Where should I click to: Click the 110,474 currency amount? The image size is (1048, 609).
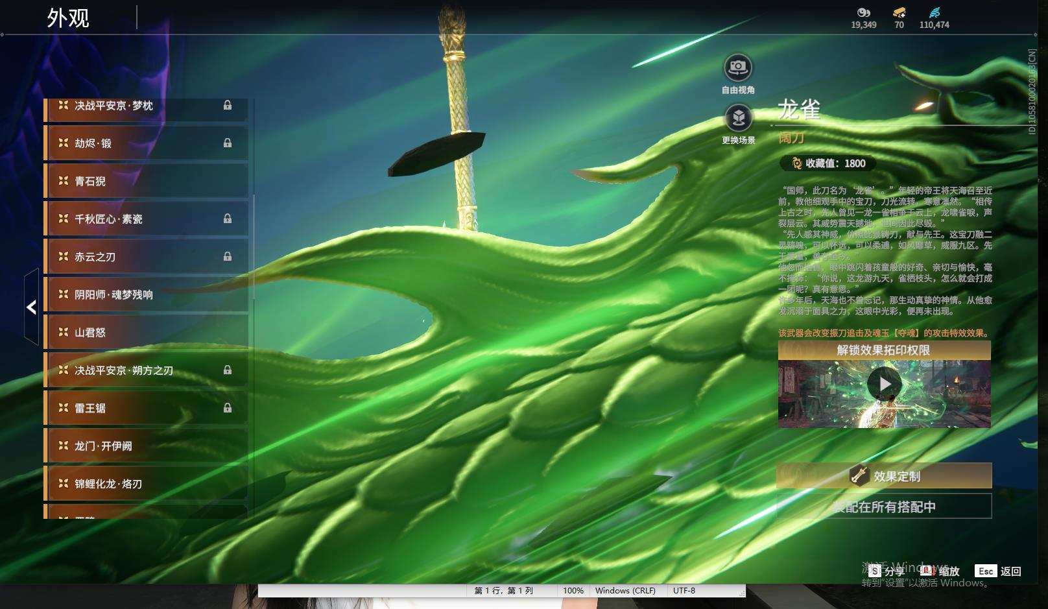click(934, 25)
